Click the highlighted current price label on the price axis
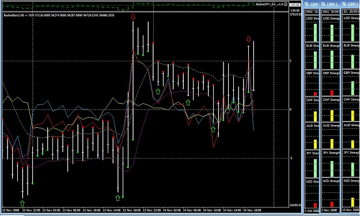360x216 pixels. coord(295,5)
